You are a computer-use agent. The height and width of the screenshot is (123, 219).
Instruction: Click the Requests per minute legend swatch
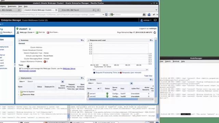tap(121, 73)
